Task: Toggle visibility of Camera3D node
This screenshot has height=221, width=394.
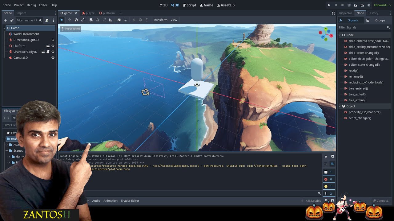Action: [x=53, y=58]
